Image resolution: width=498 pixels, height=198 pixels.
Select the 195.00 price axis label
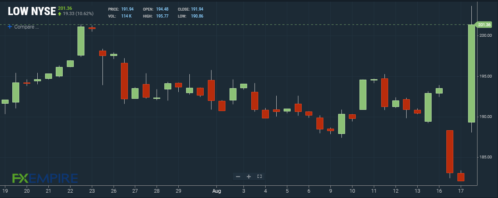click(486, 76)
